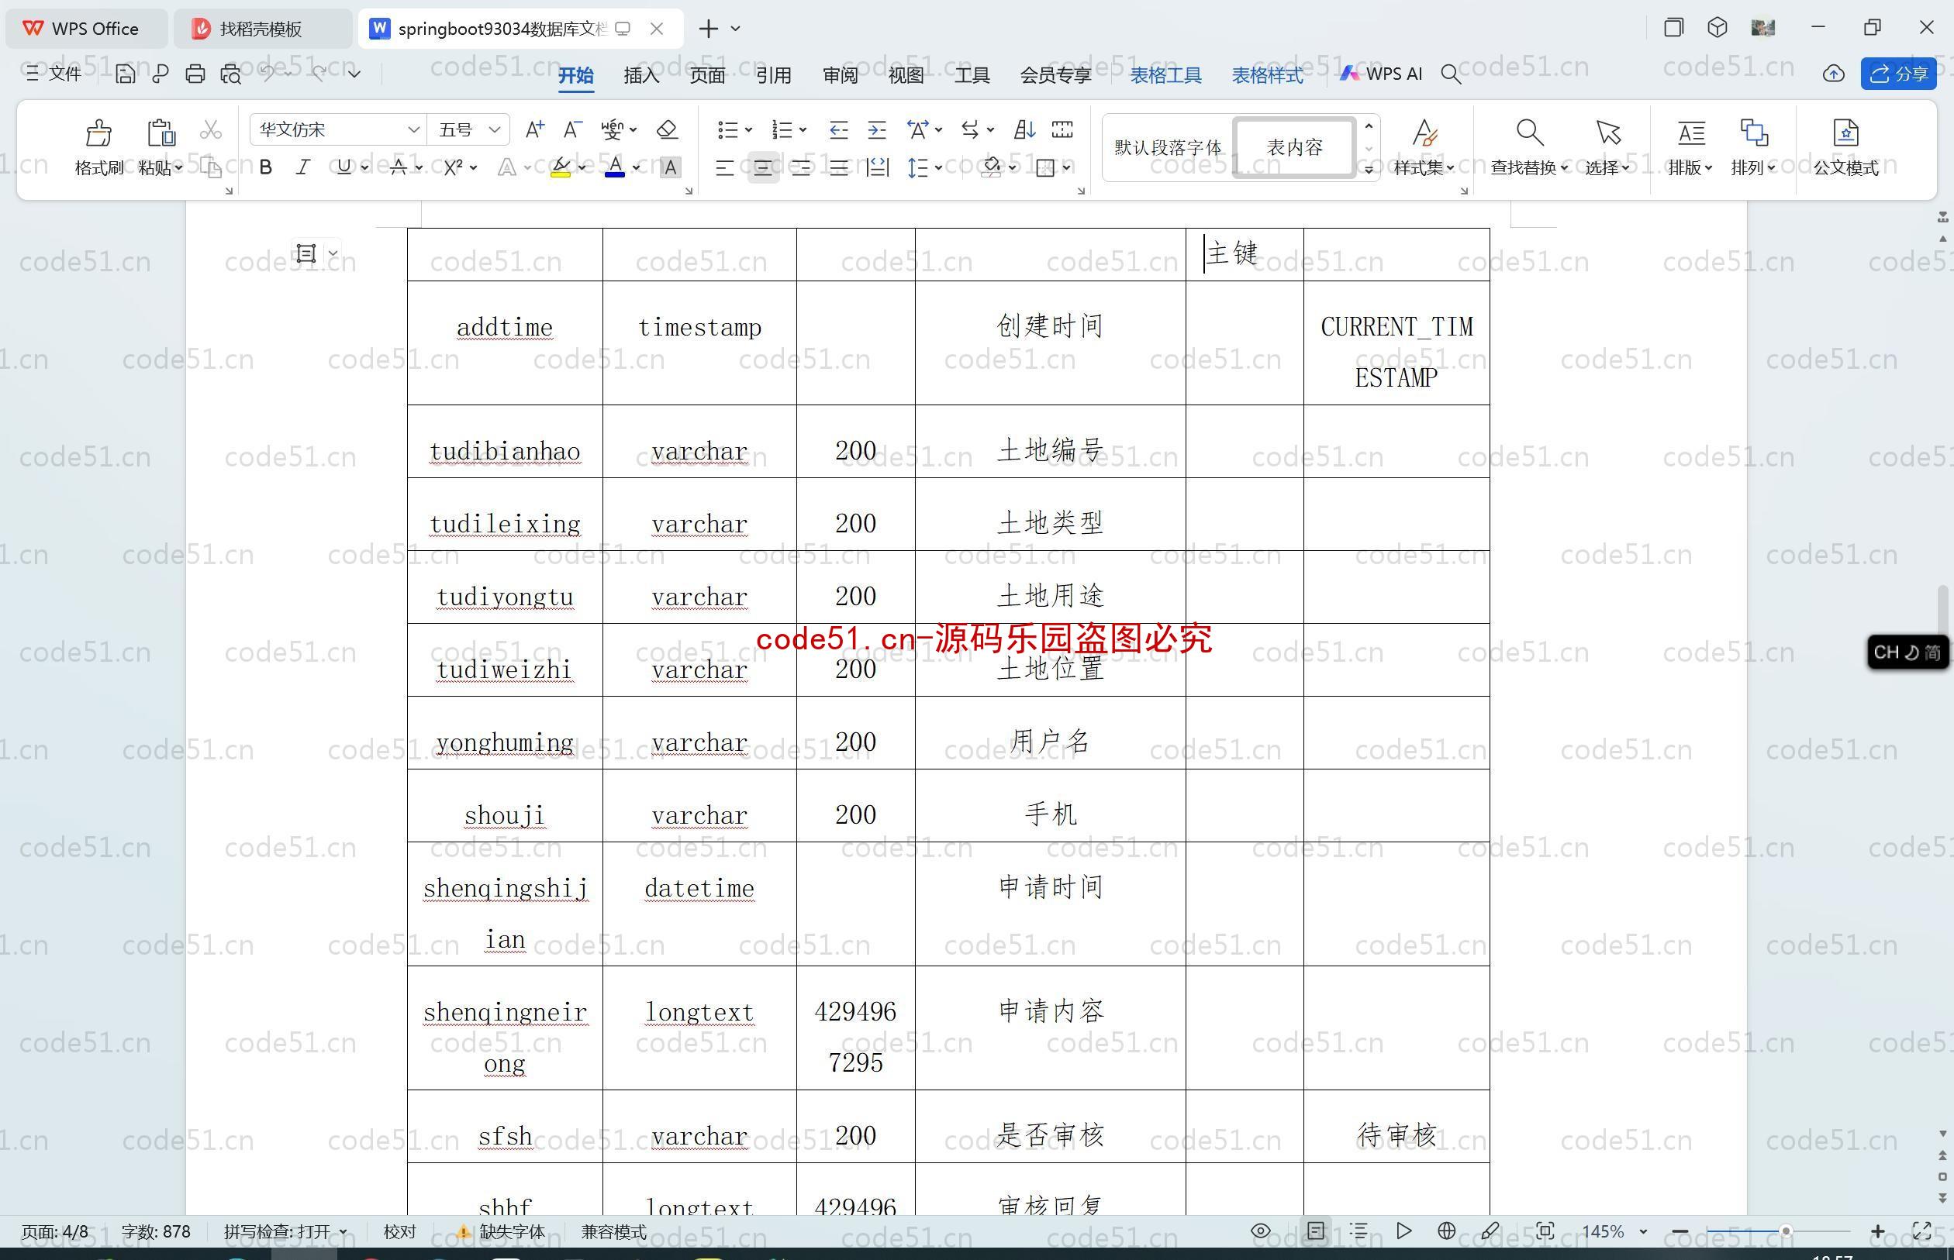Toggle Italic formatting
Image resolution: width=1954 pixels, height=1260 pixels.
tap(303, 167)
